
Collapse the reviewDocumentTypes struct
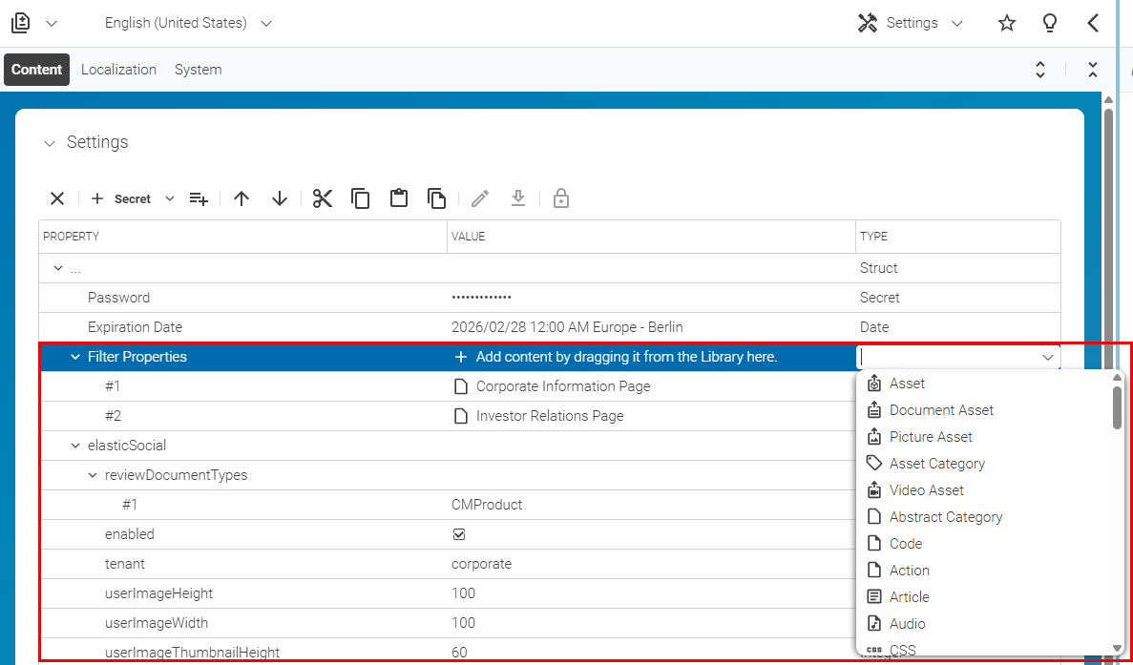[x=93, y=474]
